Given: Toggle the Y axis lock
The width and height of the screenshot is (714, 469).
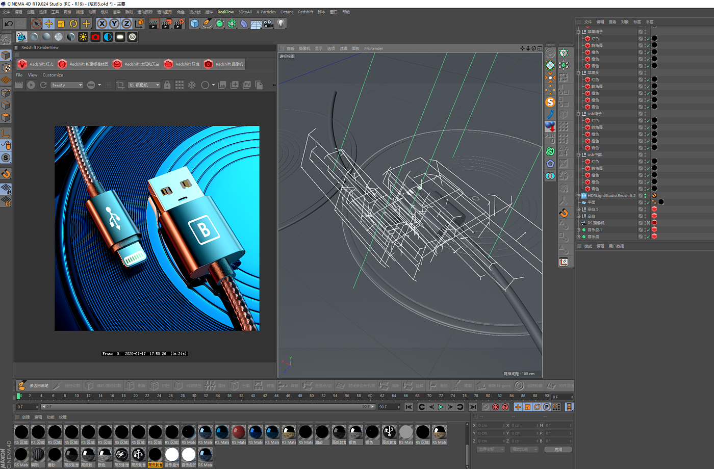Looking at the screenshot, I should tap(114, 23).
